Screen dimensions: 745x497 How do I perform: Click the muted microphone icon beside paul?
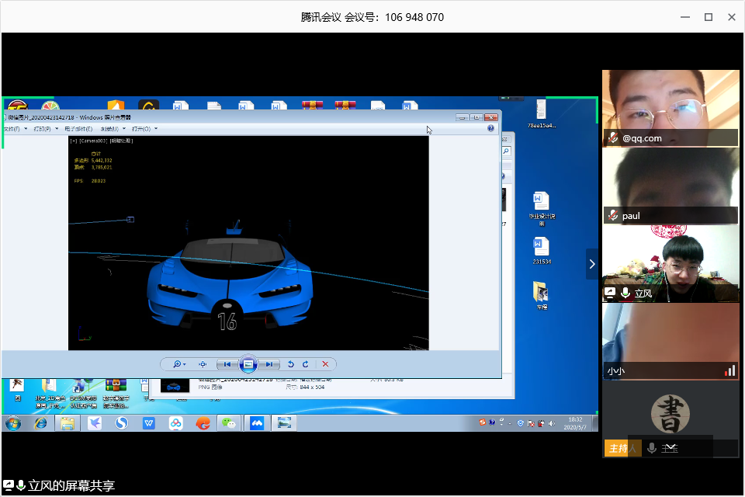point(612,216)
